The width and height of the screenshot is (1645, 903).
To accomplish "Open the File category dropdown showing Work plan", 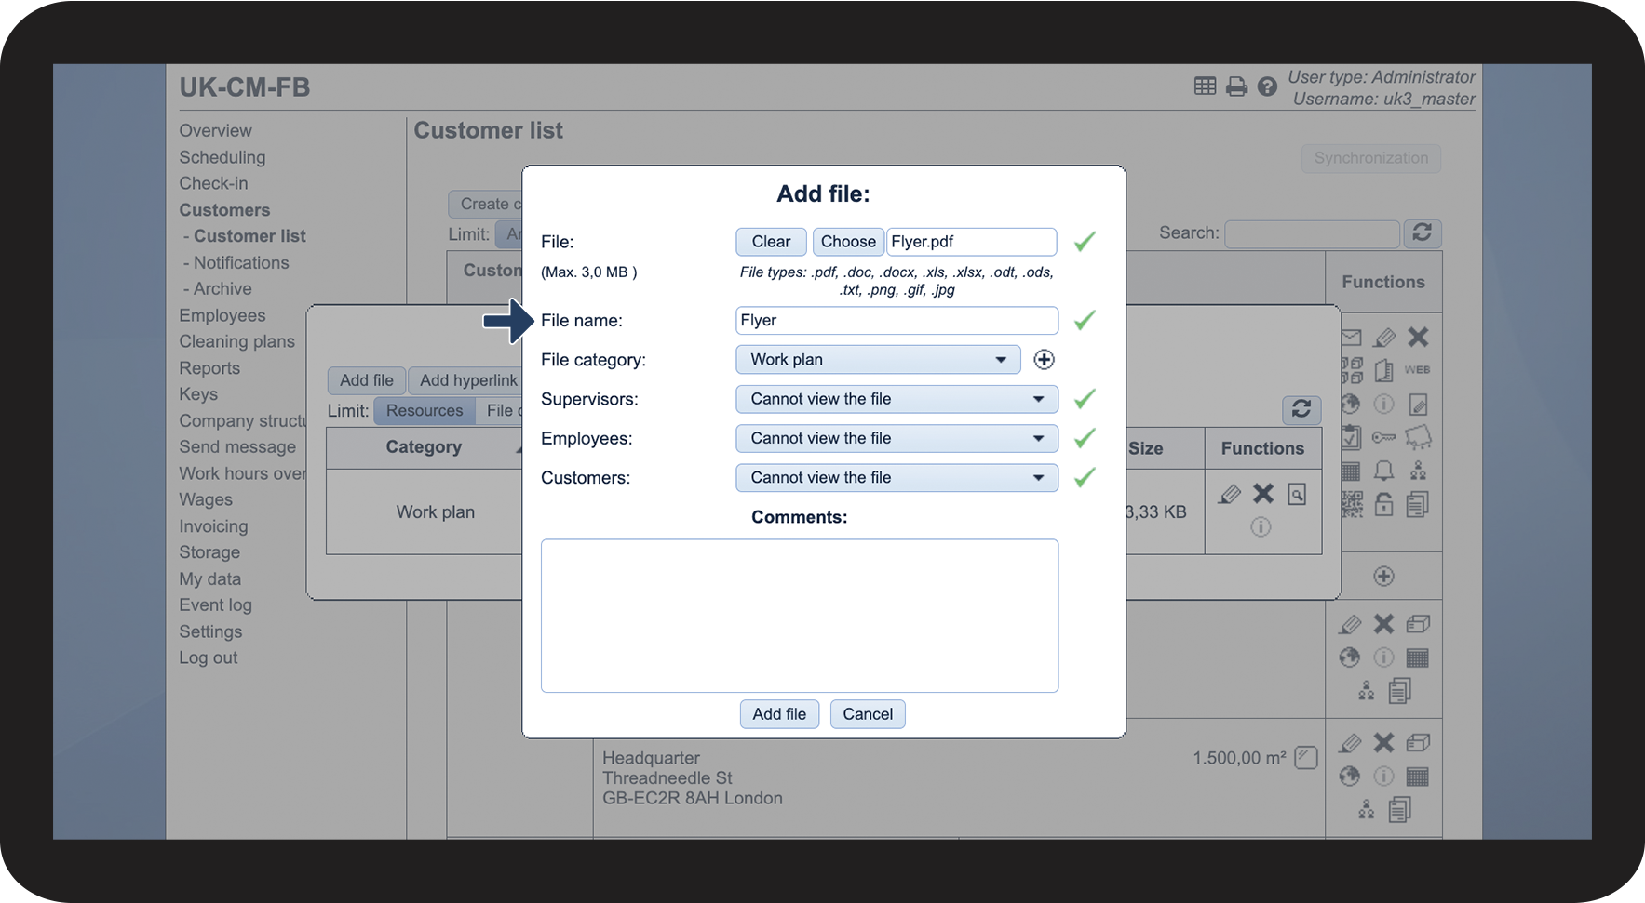I will pos(878,360).
